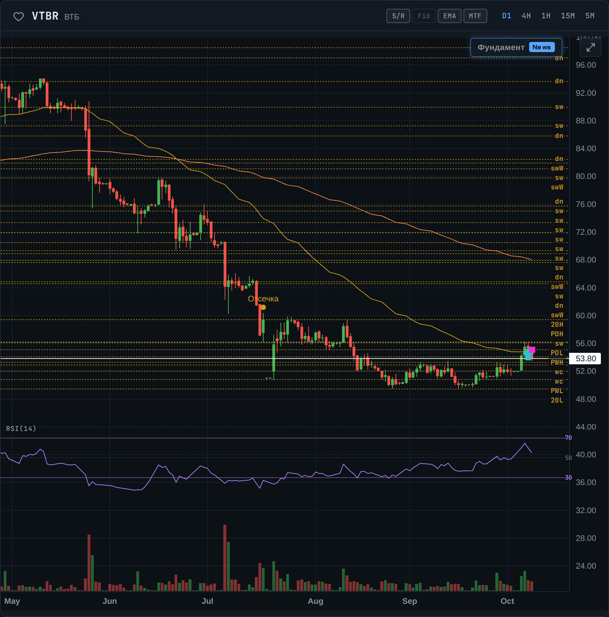
Task: Click the PWL level label
Action: click(557, 391)
